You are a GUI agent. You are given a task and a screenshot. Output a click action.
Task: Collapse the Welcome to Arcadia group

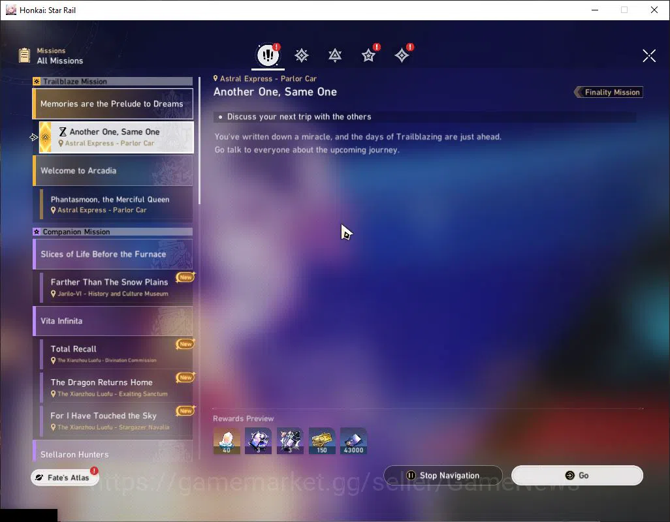tap(113, 171)
